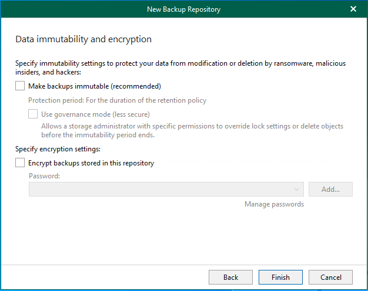This screenshot has width=368, height=291.
Task: Click the 'Make backups immutable (recommended)' label text
Action: coord(94,86)
